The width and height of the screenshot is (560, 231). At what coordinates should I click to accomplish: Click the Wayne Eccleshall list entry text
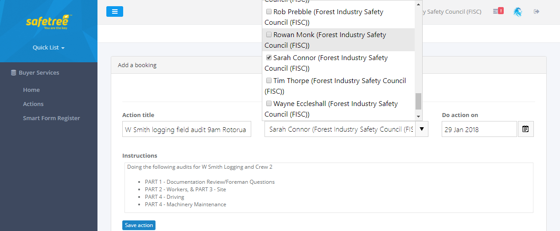pos(331,109)
